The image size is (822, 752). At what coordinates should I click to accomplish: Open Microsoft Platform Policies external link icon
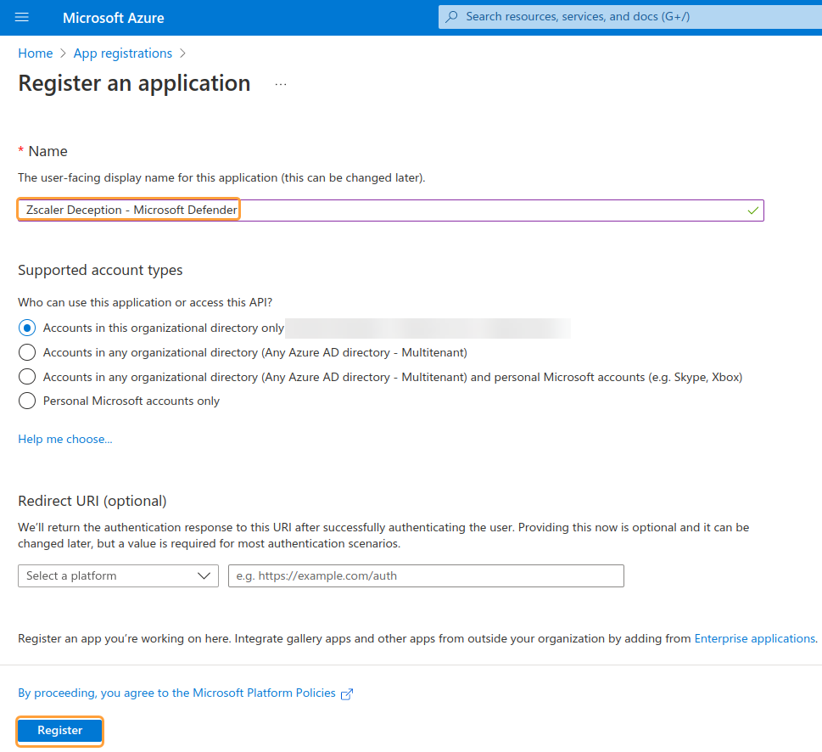[346, 693]
